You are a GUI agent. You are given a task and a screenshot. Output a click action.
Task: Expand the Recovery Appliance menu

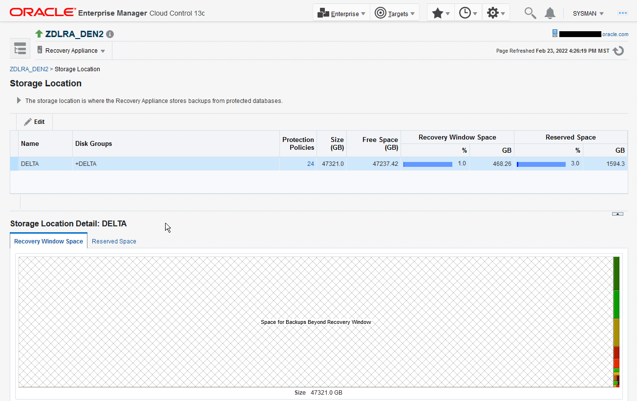click(71, 51)
